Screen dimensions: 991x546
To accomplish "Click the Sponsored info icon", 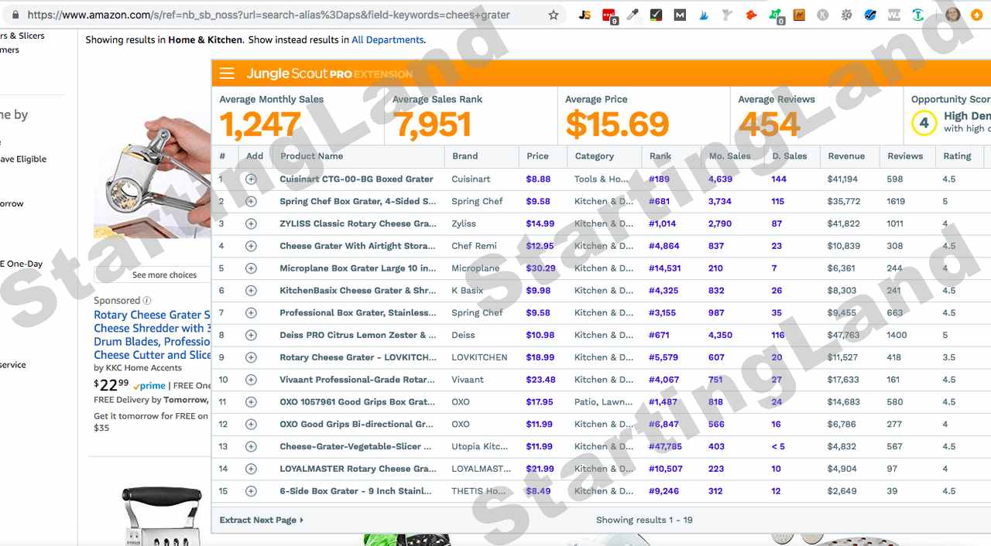I will click(x=147, y=301).
